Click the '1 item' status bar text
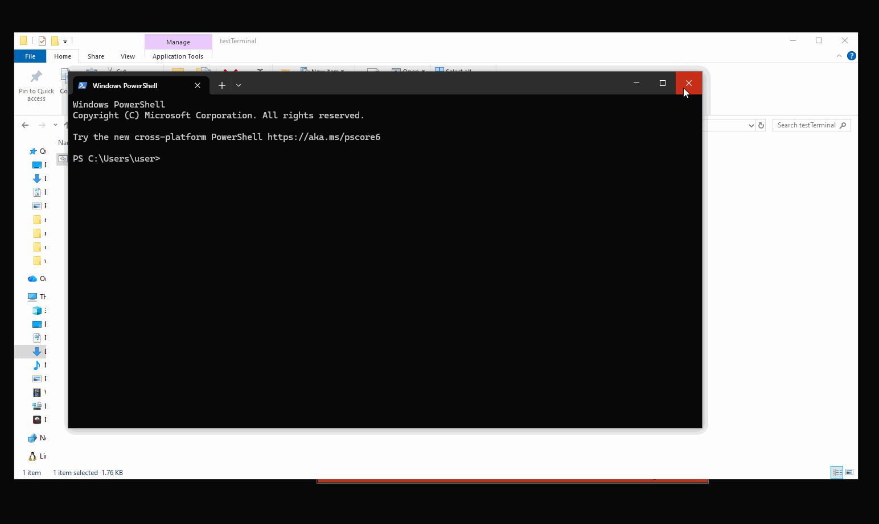The width and height of the screenshot is (879, 524). point(32,473)
